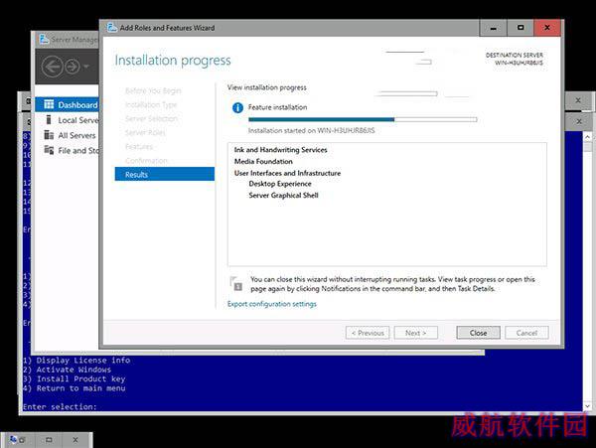The width and height of the screenshot is (596, 448).
Task: Click scrollbar down arrow of console window
Action: [x=587, y=406]
